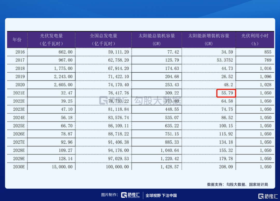Select the 年份 column header
The image size is (280, 201).
pyautogui.click(x=17, y=40)
